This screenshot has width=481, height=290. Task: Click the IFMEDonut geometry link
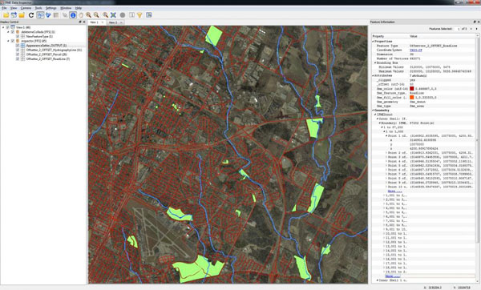coord(384,115)
